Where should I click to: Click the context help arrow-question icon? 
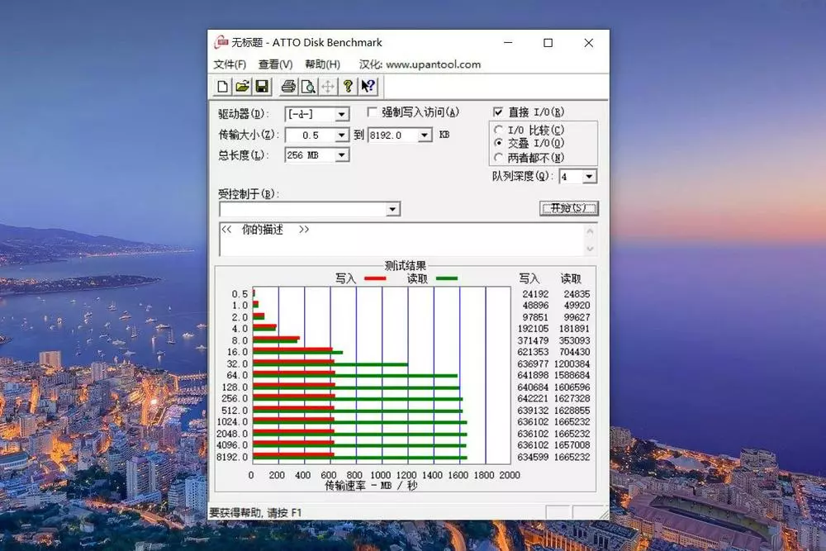click(368, 87)
